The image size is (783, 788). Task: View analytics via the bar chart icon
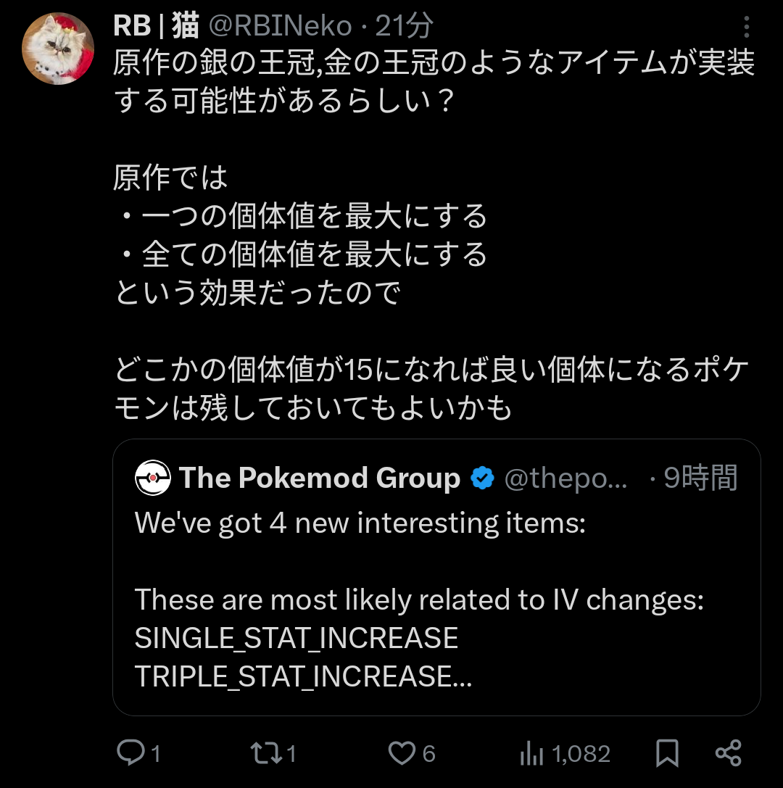pyautogui.click(x=531, y=752)
